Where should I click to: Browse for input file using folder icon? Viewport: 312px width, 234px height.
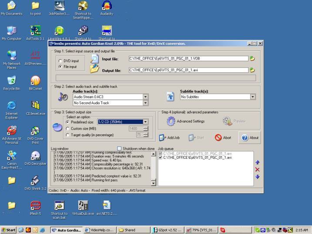(x=252, y=58)
